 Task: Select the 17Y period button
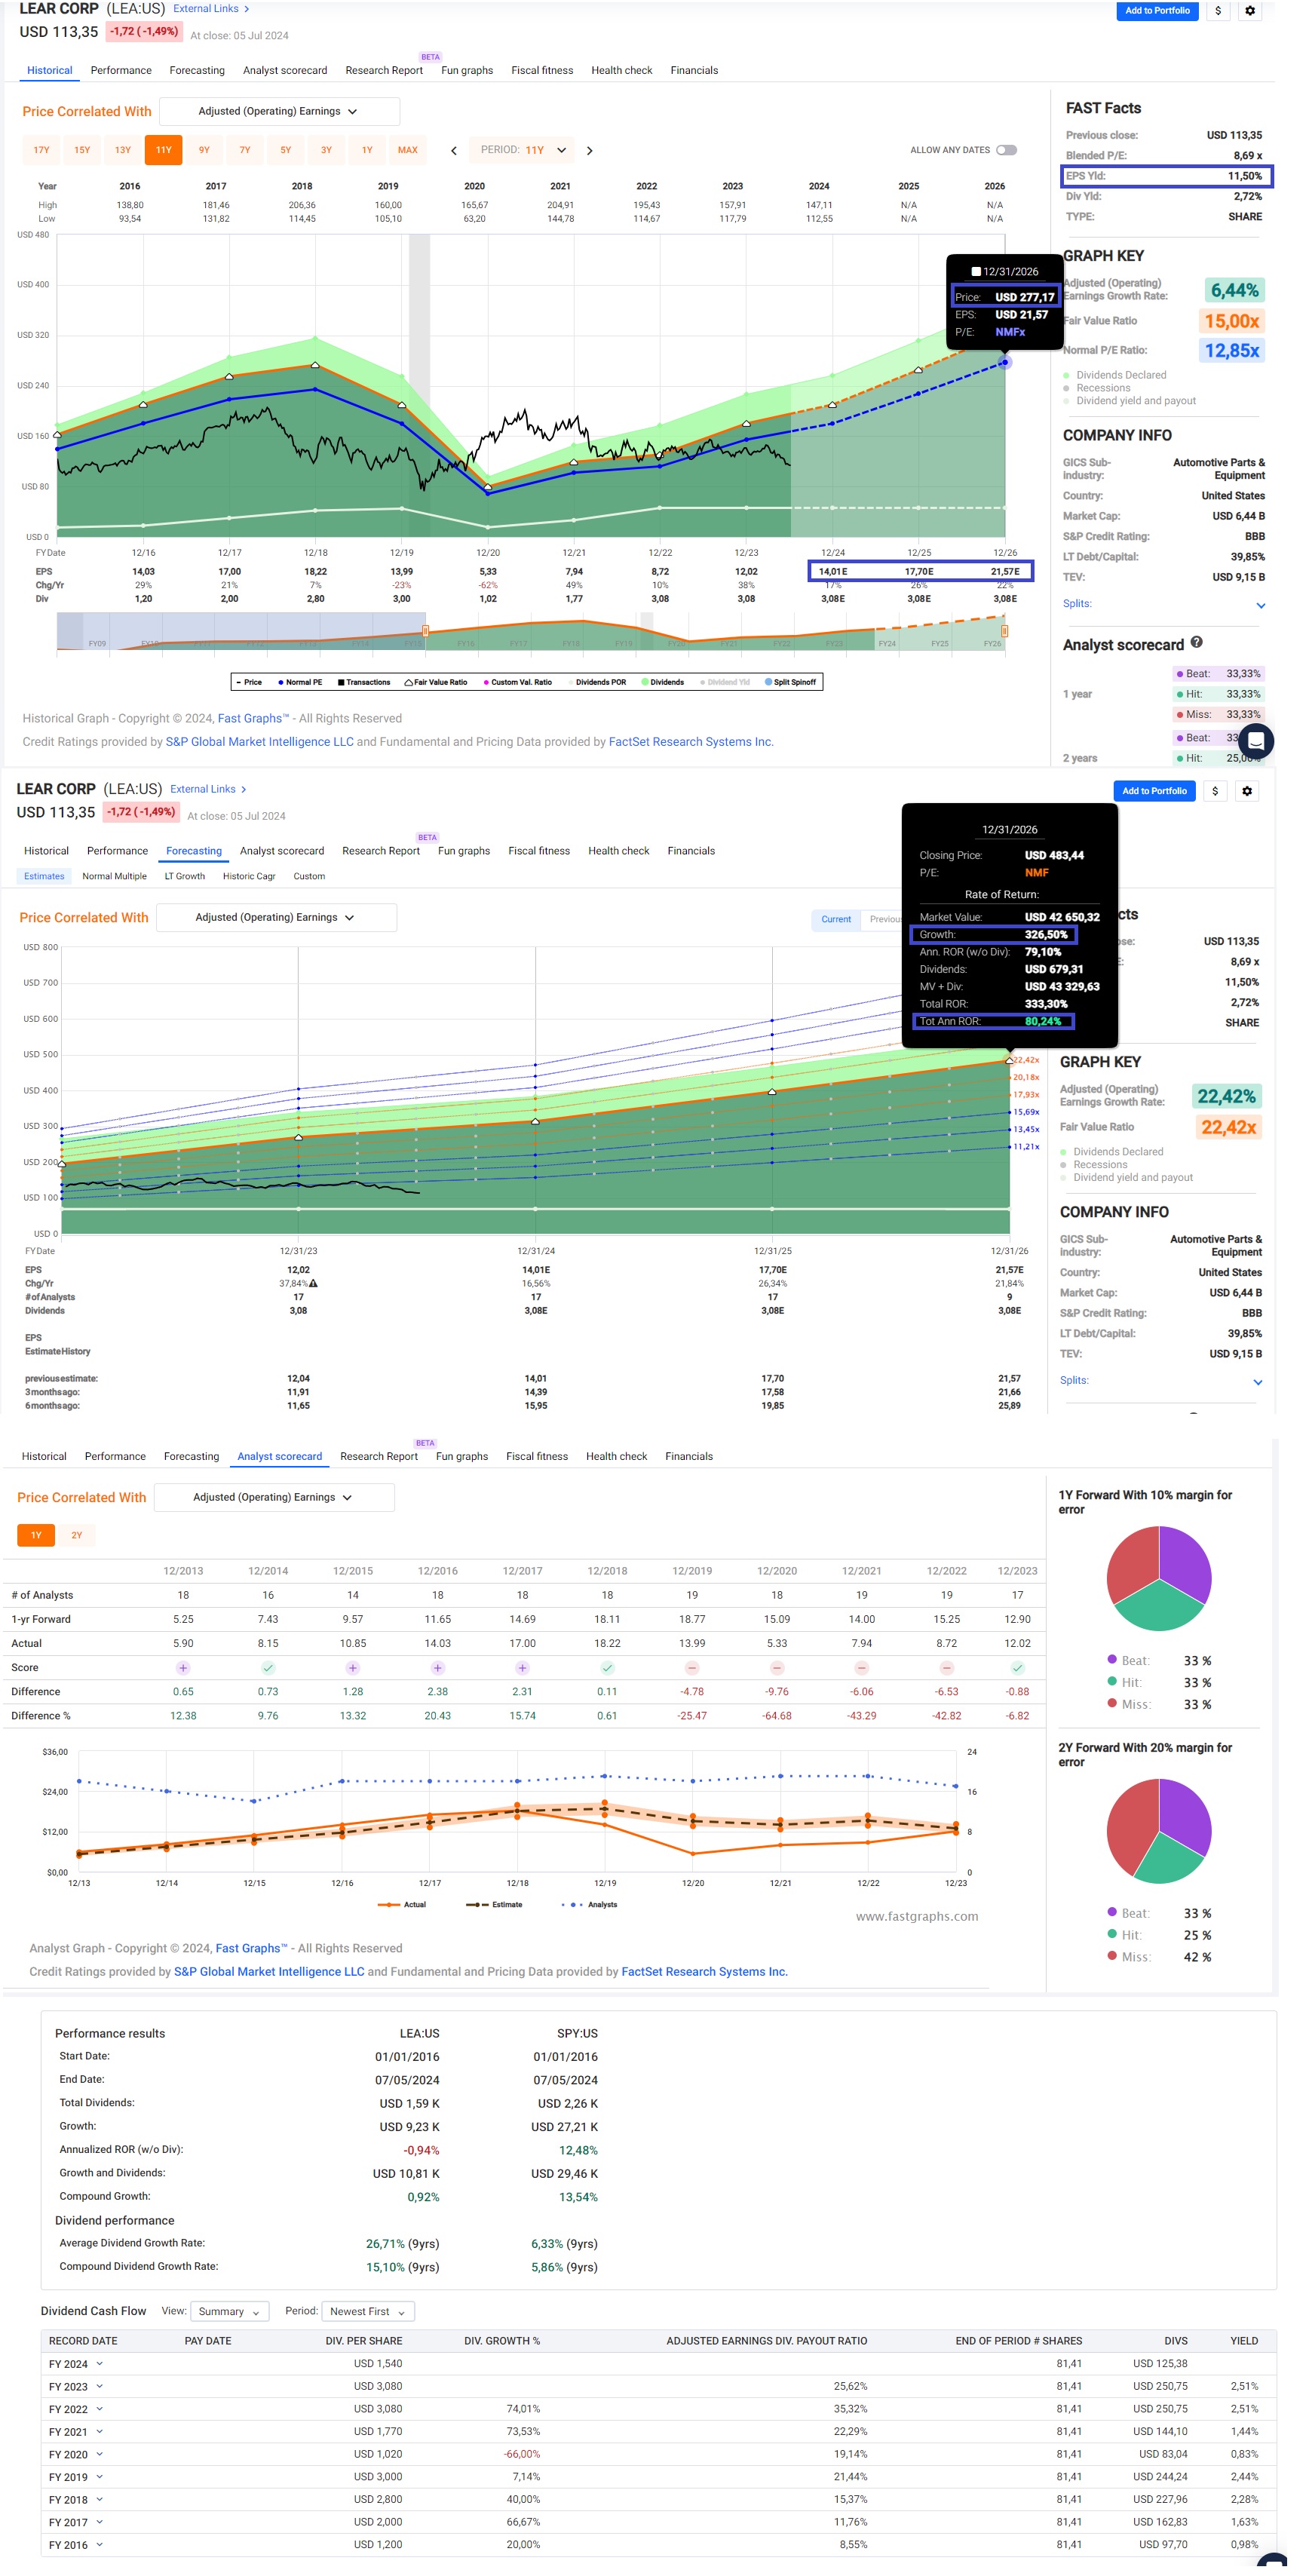tap(41, 150)
